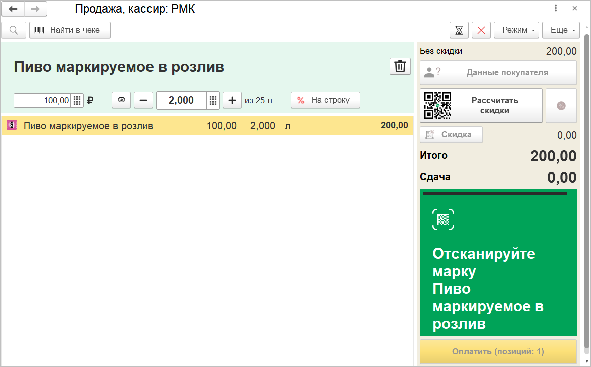Click 'Найти в чеке' barcode button
The image size is (591, 367).
(x=70, y=30)
